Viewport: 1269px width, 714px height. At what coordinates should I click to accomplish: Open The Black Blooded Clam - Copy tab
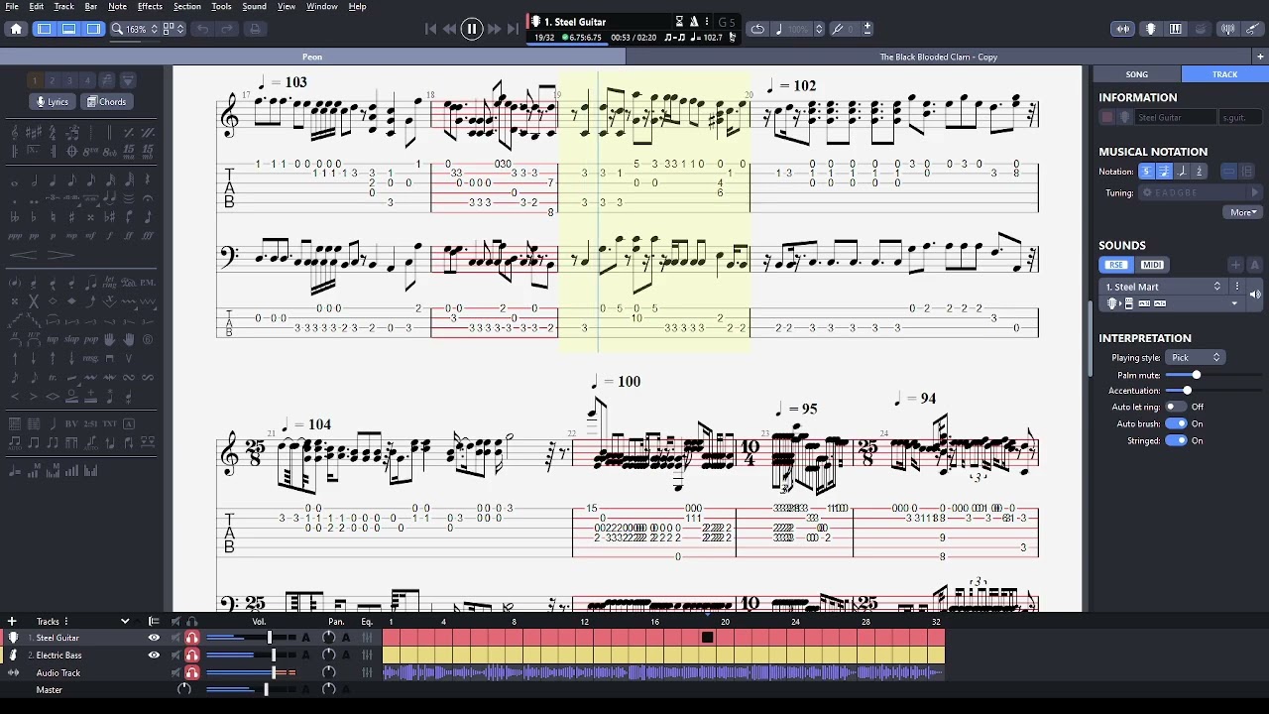(938, 57)
